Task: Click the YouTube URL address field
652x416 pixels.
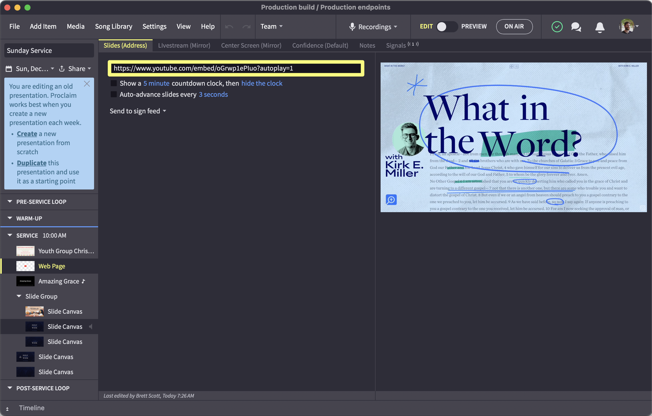Action: click(x=236, y=68)
